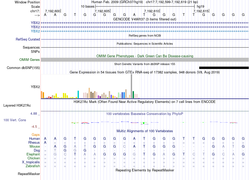
Task: Click the hg19 label beside the scale bar
Action: (201, 7)
